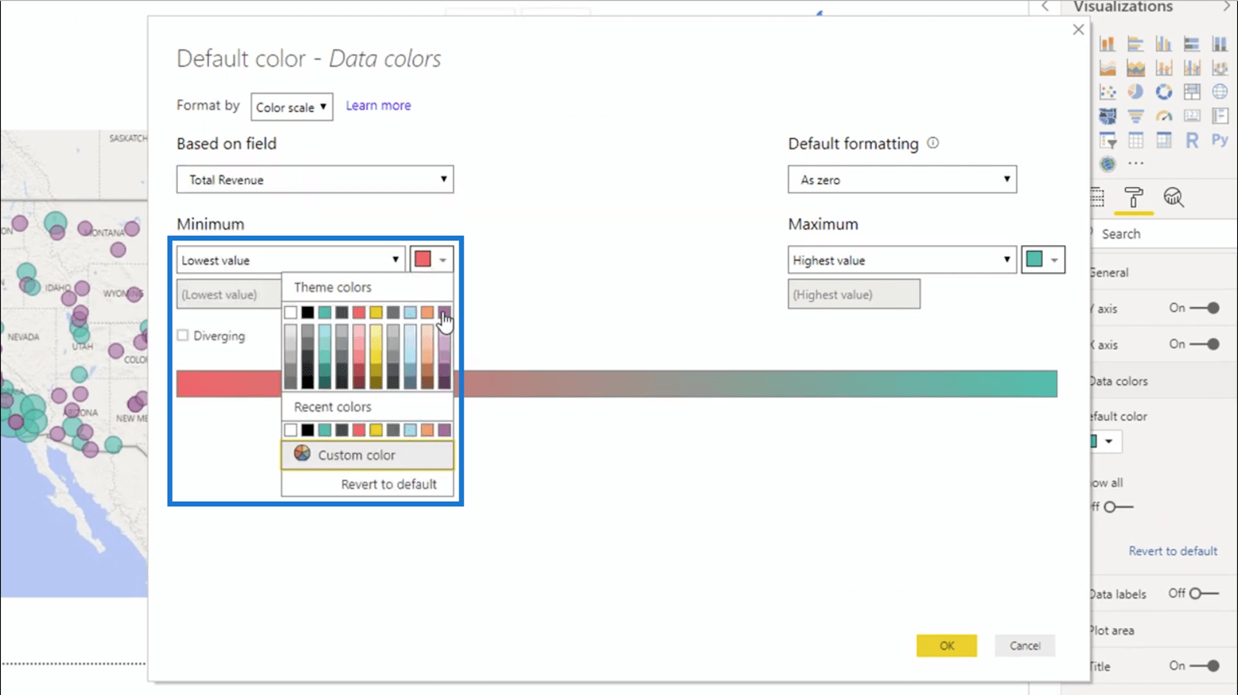The width and height of the screenshot is (1238, 695).
Task: Pick purple theme color swatch
Action: tap(444, 312)
